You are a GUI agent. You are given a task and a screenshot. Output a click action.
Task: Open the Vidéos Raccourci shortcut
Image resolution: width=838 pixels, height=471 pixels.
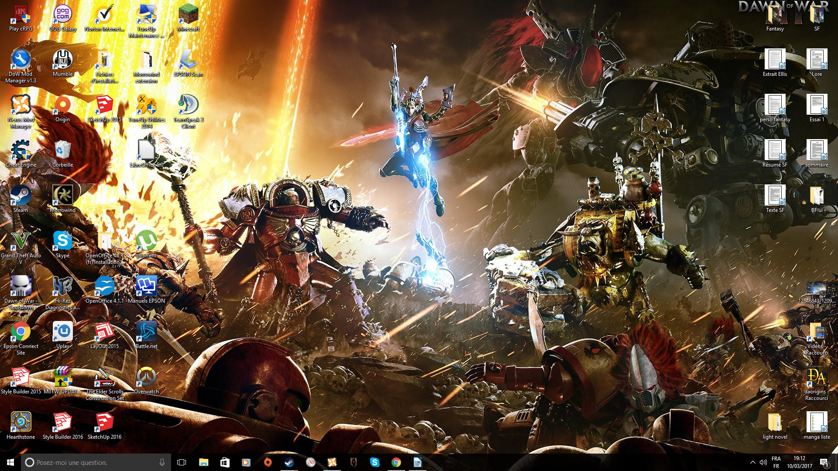[817, 338]
